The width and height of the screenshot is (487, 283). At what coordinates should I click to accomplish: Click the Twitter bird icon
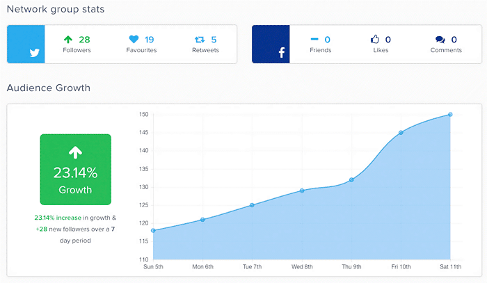[x=34, y=52]
